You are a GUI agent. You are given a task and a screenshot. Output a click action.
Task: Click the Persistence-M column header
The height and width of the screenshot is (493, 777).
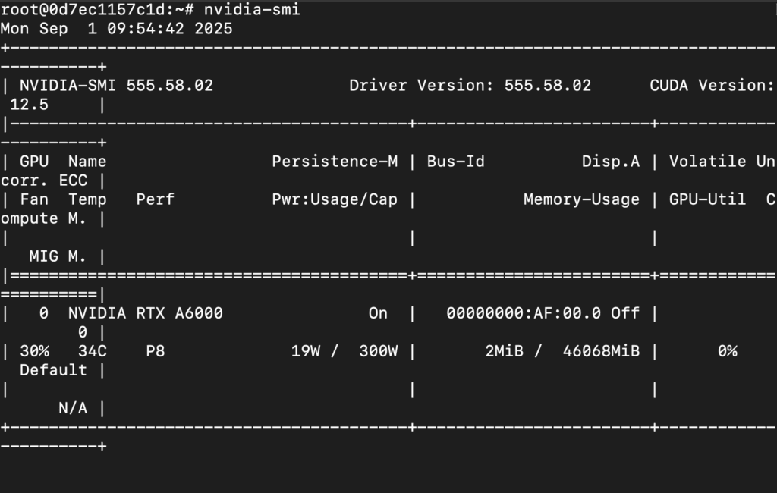tap(335, 162)
